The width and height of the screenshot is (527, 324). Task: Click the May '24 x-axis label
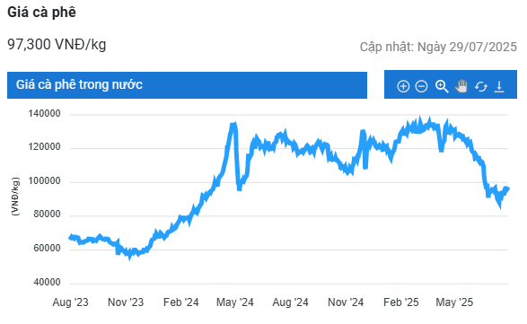(235, 302)
